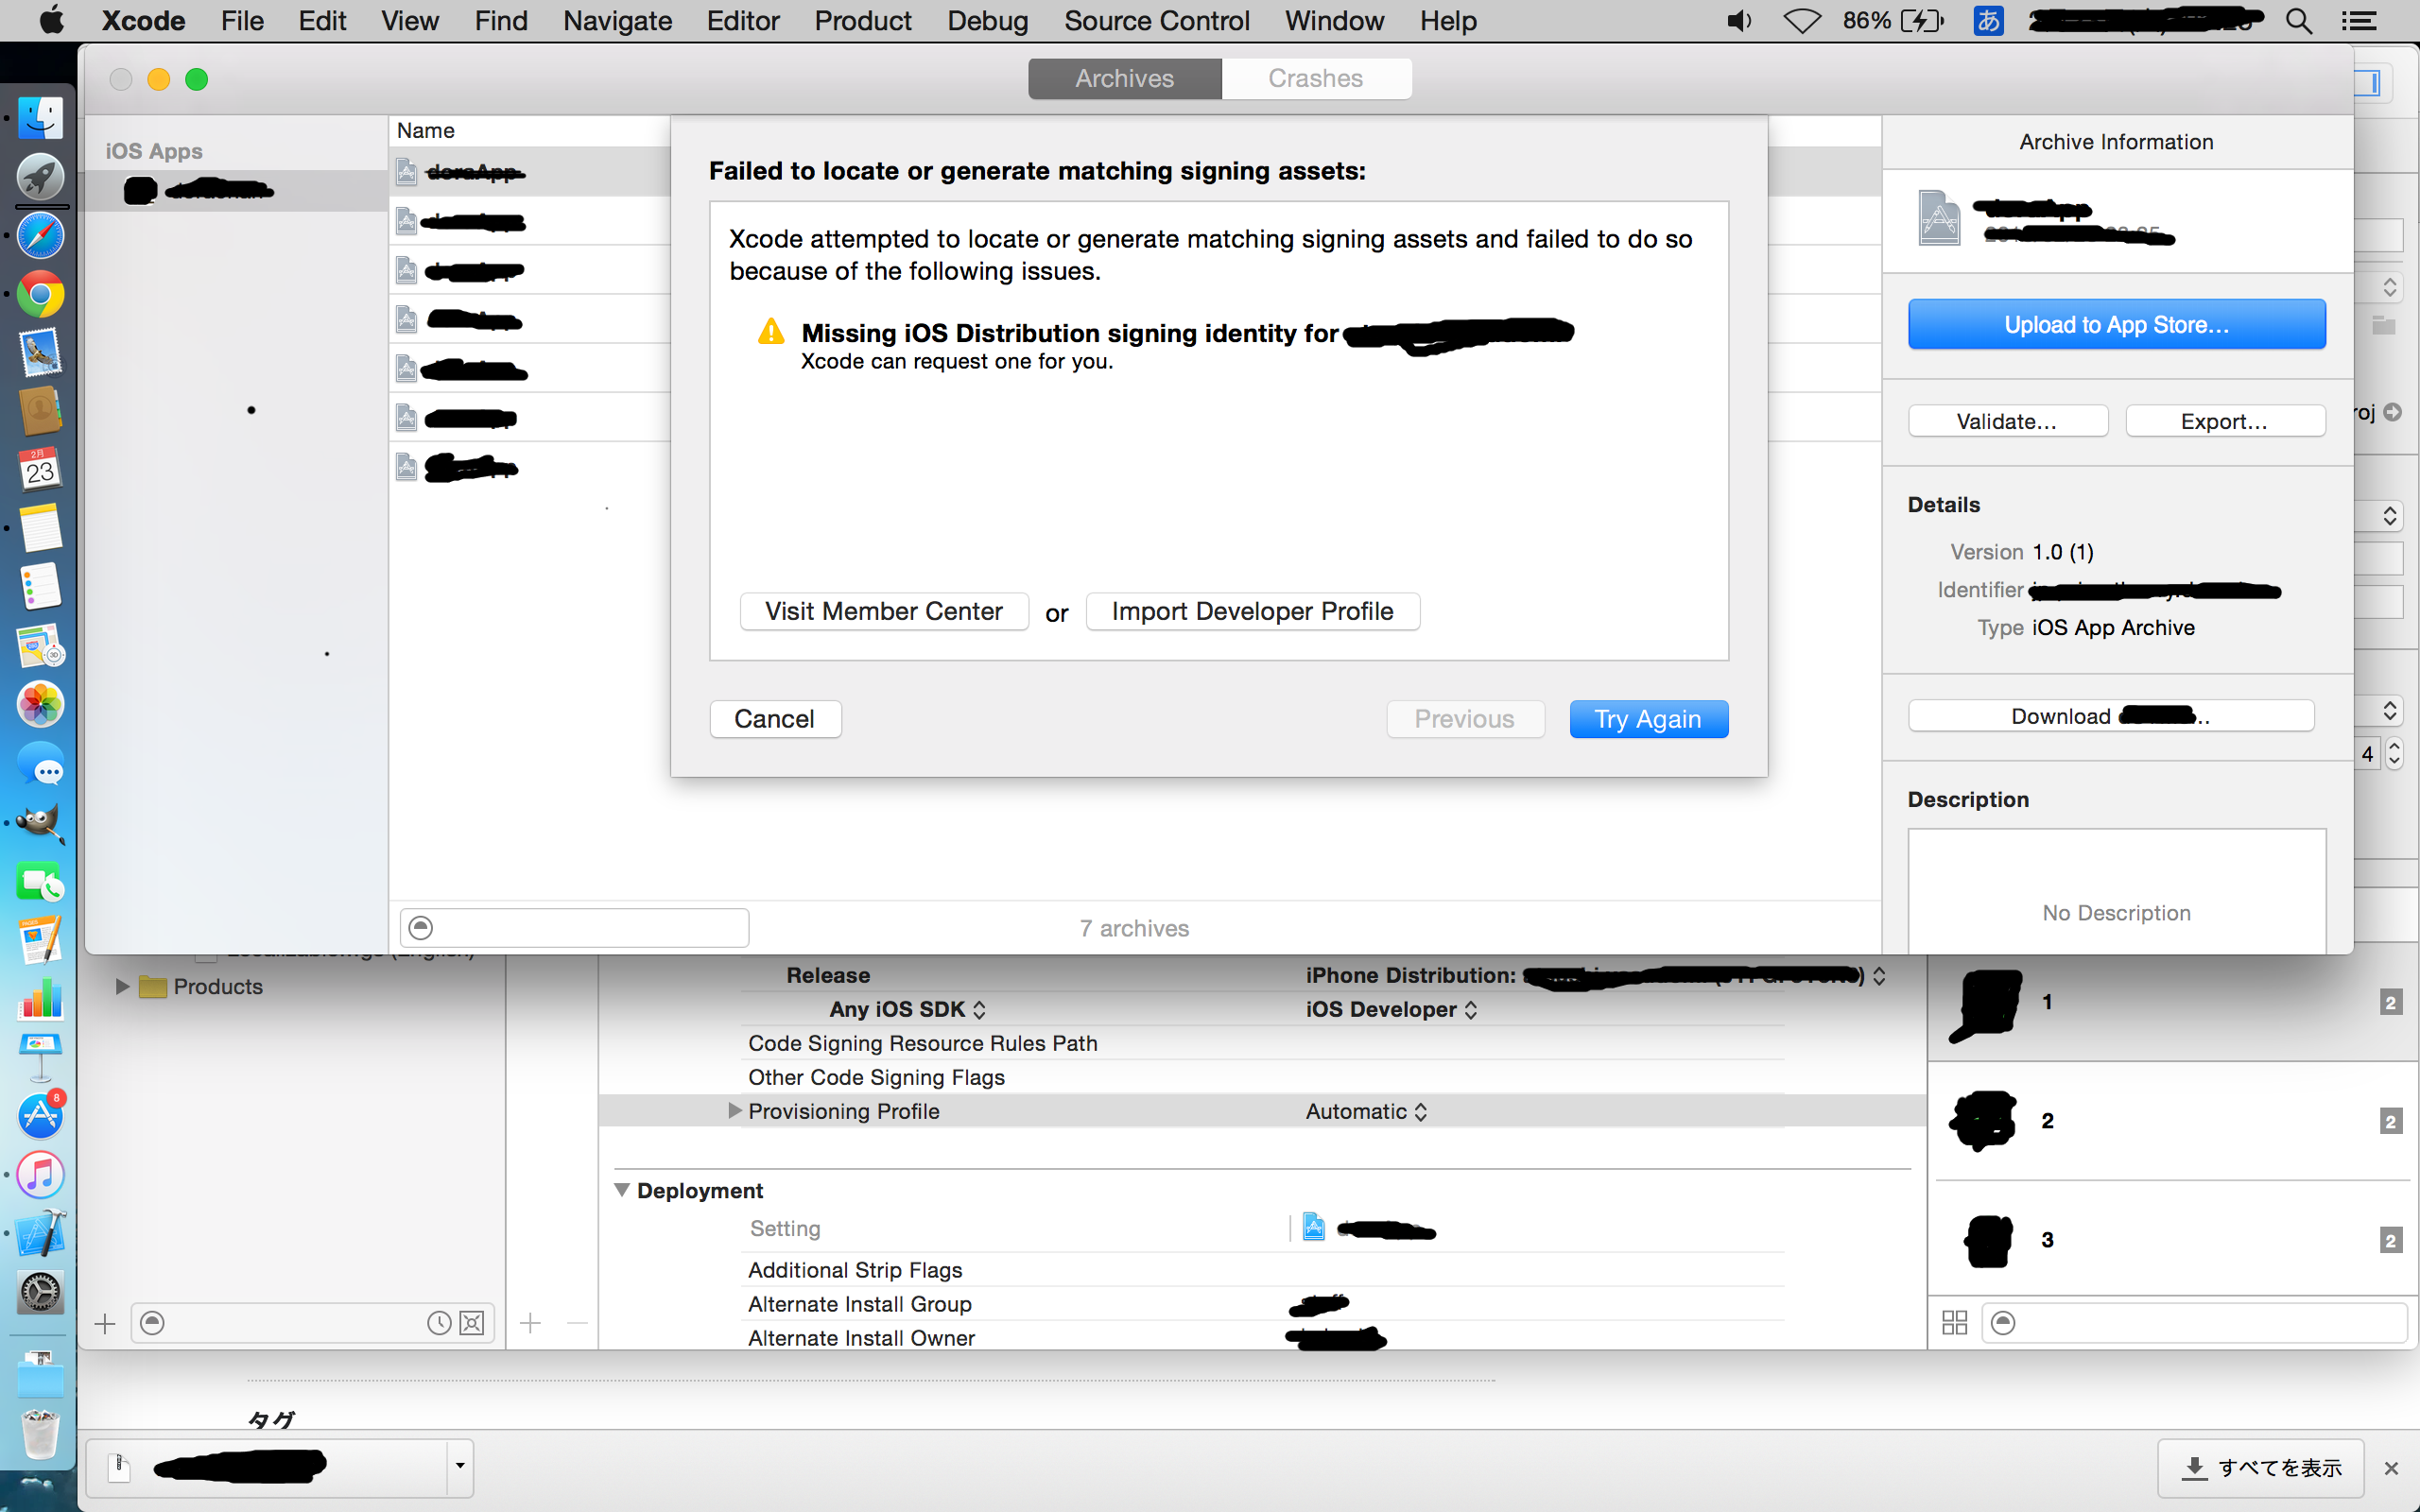The height and width of the screenshot is (1512, 2420).
Task: Click Import Developer Profile button
Action: coord(1252,611)
